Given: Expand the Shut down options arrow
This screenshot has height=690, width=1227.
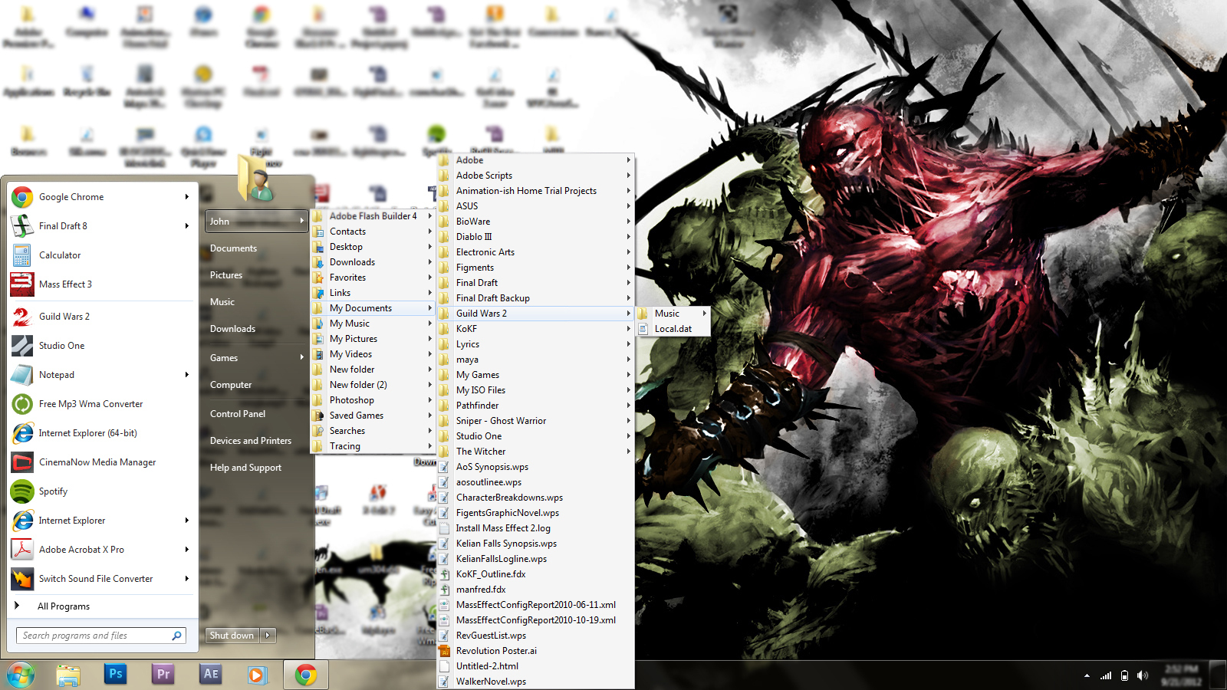Looking at the screenshot, I should click(268, 636).
